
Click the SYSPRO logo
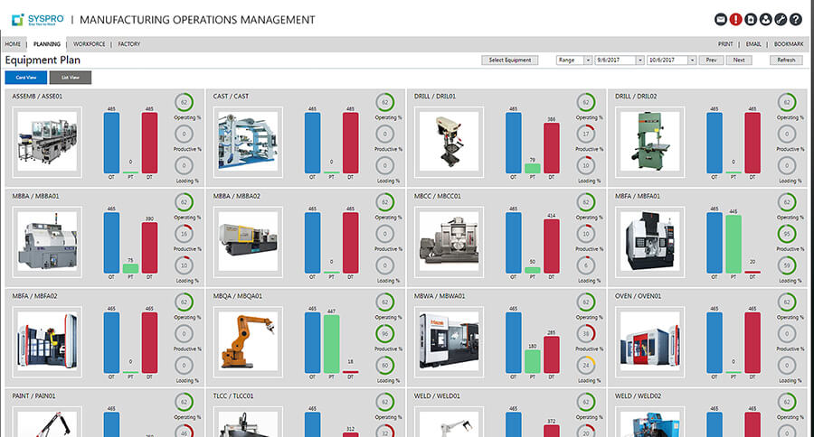click(38, 20)
